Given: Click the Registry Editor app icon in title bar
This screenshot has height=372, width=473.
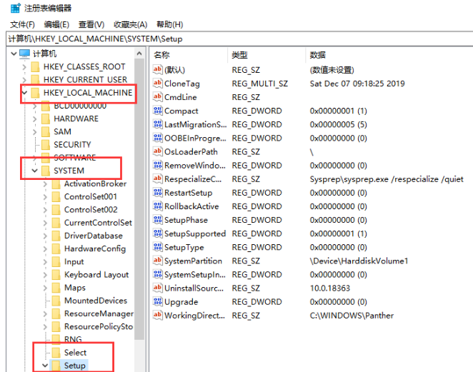Looking at the screenshot, I should pos(14,9).
